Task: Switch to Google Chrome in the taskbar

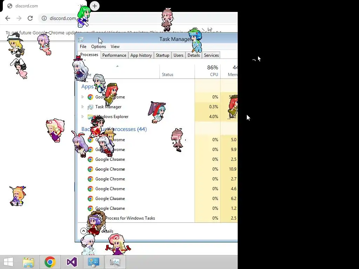Action: click(50, 262)
